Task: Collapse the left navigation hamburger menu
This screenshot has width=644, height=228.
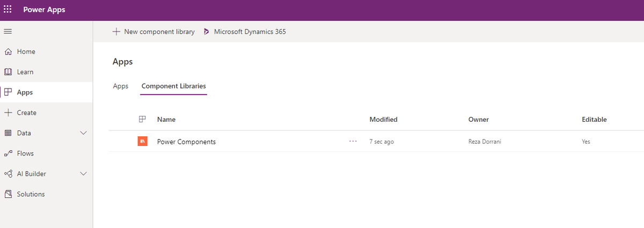Action: click(8, 31)
